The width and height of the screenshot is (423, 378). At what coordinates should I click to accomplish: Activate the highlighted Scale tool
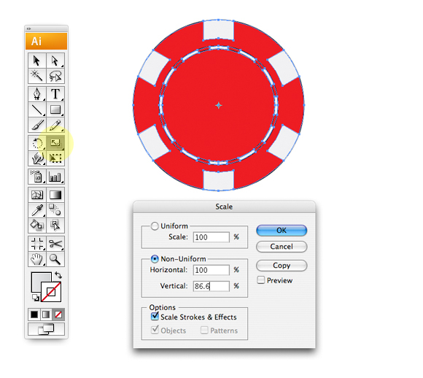click(x=55, y=143)
